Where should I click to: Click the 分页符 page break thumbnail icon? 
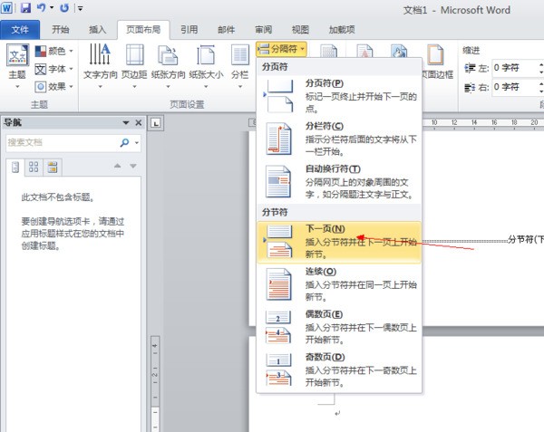[278, 96]
